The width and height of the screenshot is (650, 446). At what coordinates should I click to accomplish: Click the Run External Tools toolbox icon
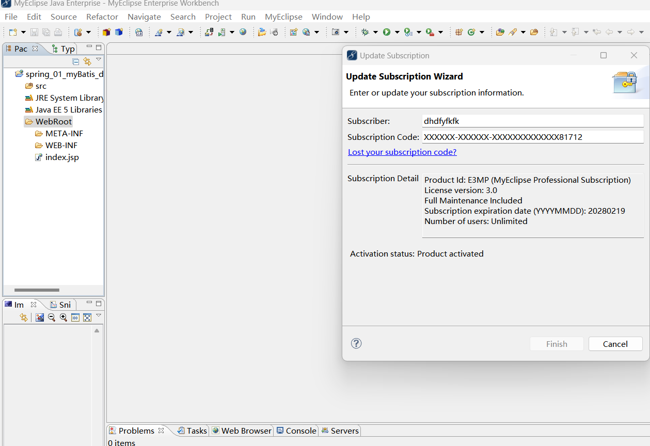pyautogui.click(x=430, y=32)
